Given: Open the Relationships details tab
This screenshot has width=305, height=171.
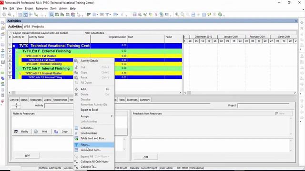Looking at the screenshot, I should coord(60,100).
